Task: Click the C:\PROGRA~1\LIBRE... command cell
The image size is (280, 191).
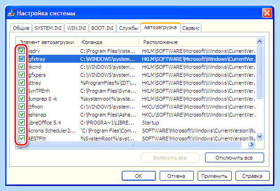Action: pos(107,123)
